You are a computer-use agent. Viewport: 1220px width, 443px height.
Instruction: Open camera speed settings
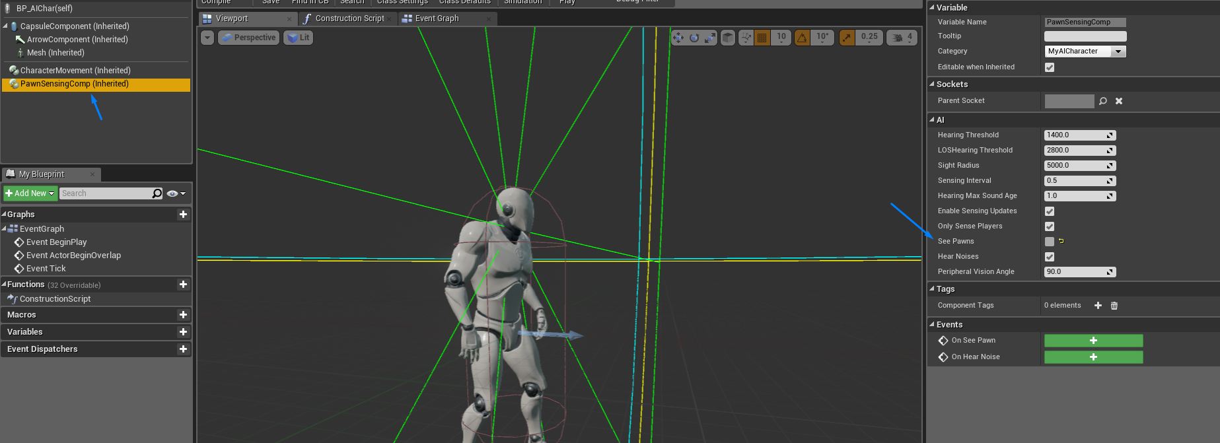[x=902, y=38]
